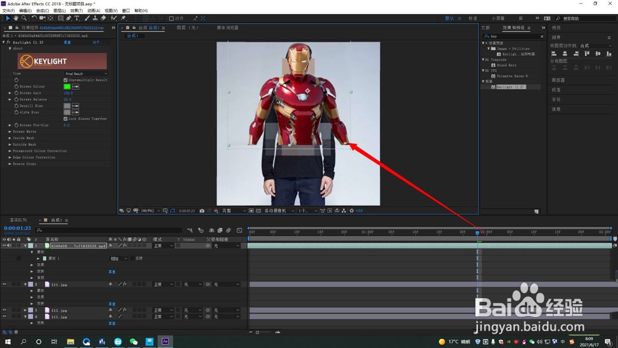
Task: Select the Unified Camera tool
Action: pyautogui.click(x=42, y=18)
